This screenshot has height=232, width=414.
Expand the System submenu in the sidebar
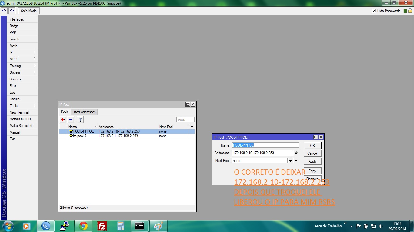[x=23, y=72]
